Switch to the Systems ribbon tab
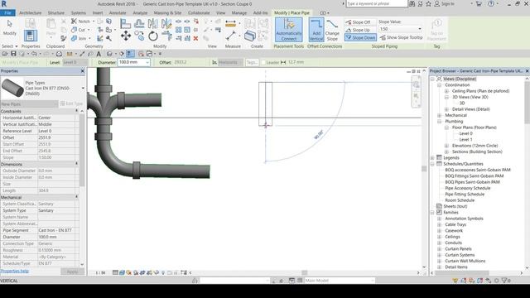Viewport: 530px width, 298px height. pyautogui.click(x=79, y=13)
